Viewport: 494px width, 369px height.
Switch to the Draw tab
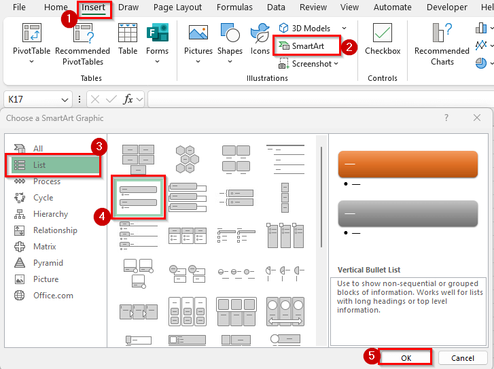click(x=128, y=7)
